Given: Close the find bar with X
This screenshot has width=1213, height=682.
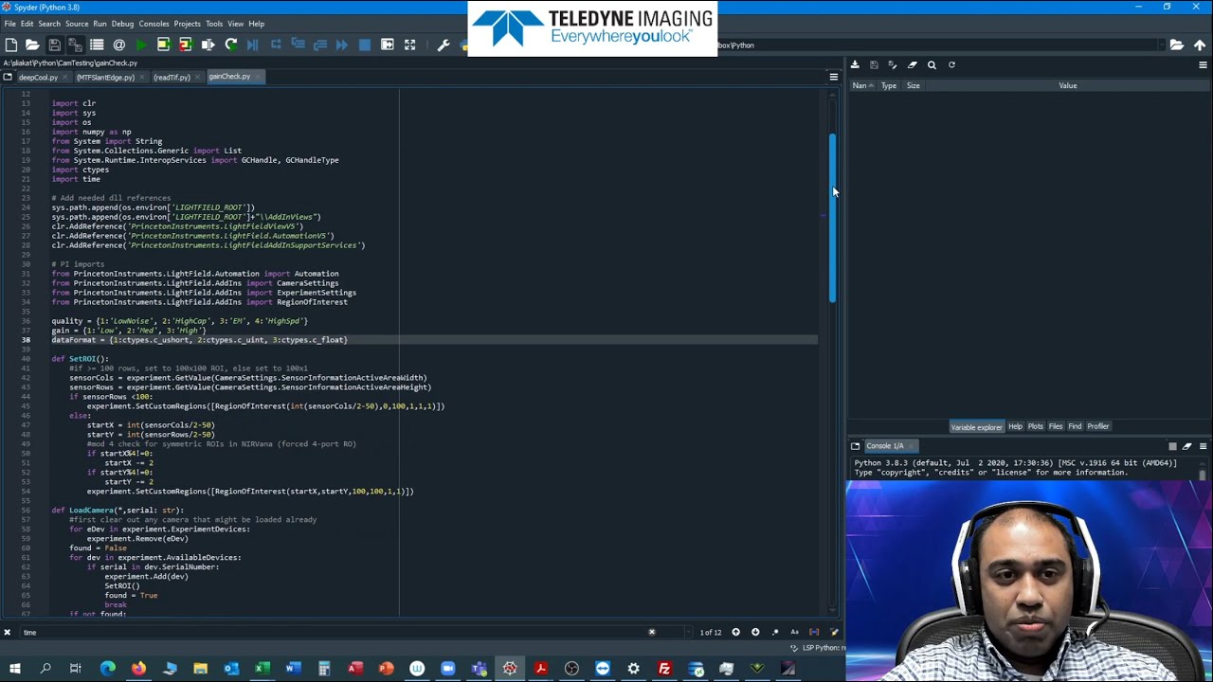Looking at the screenshot, I should coord(7,632).
